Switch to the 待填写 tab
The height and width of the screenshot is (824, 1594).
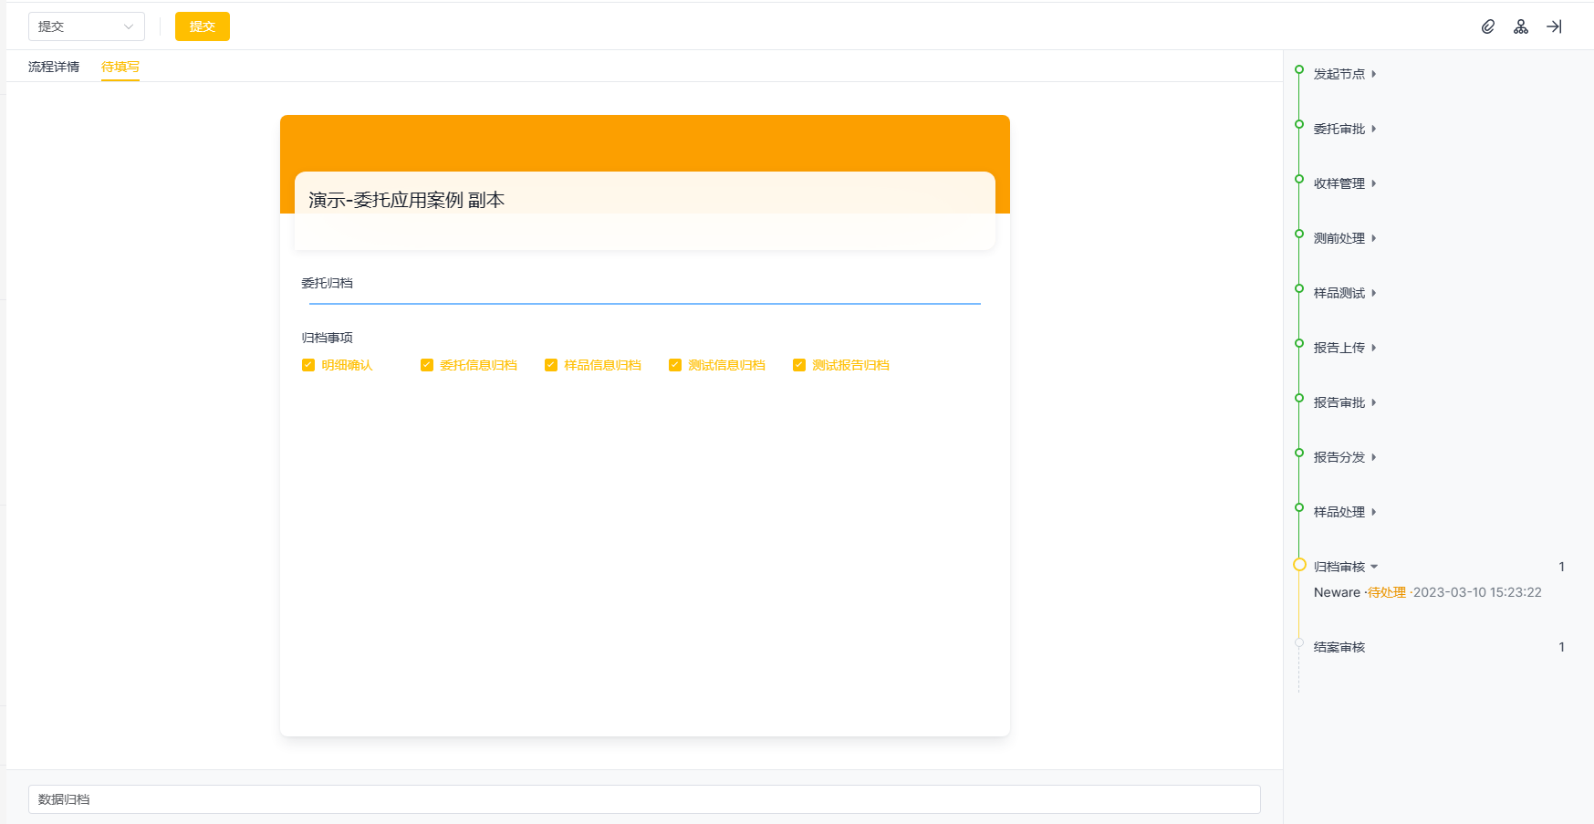tap(120, 67)
